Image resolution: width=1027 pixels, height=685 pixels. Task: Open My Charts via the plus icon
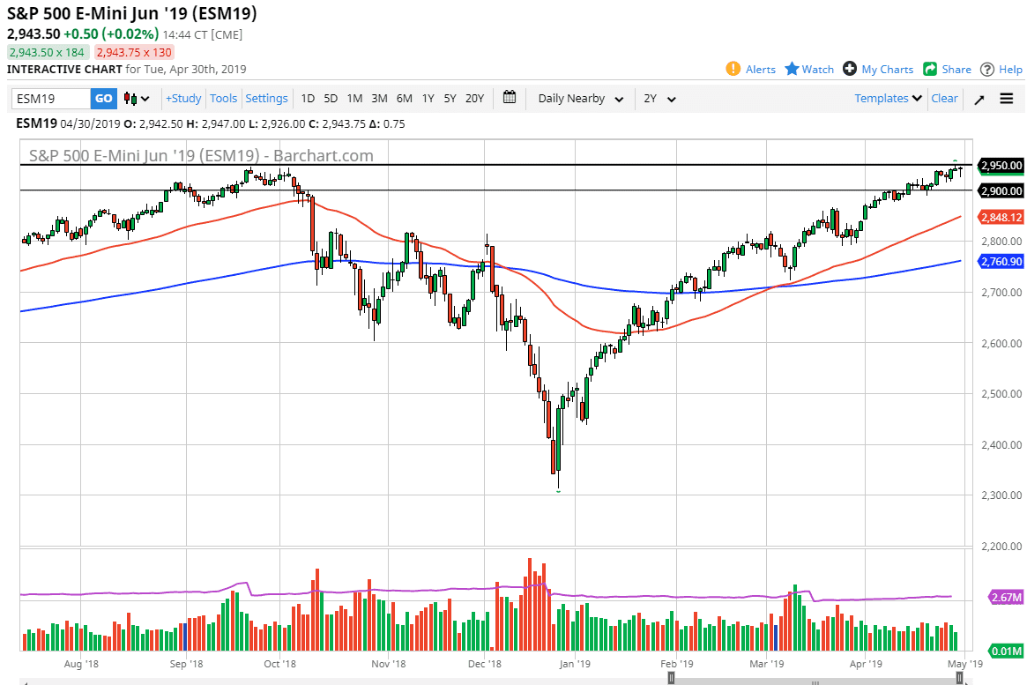click(x=850, y=69)
